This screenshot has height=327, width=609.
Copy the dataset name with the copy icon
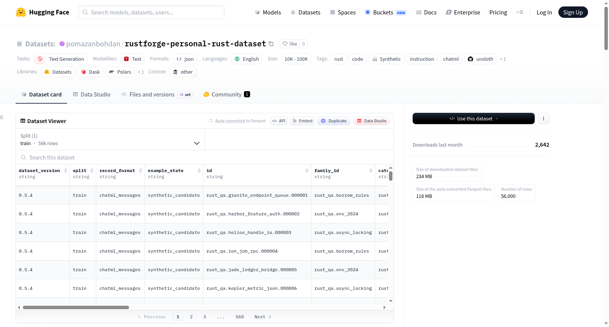click(271, 44)
